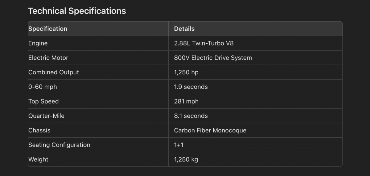Select the 1.9 seconds value
Screen dimensions: 370x176
(191, 87)
